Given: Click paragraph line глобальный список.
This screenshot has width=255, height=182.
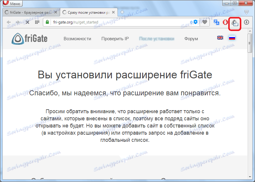Looking at the screenshot, I should point(125,140).
